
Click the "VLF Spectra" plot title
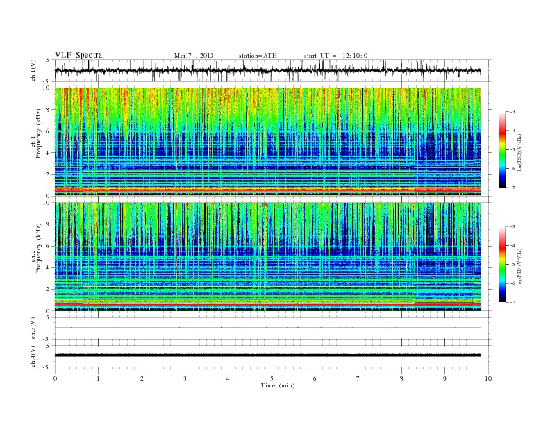[78, 55]
